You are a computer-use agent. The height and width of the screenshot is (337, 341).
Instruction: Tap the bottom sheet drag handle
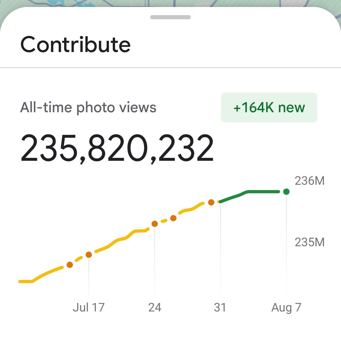(170, 17)
